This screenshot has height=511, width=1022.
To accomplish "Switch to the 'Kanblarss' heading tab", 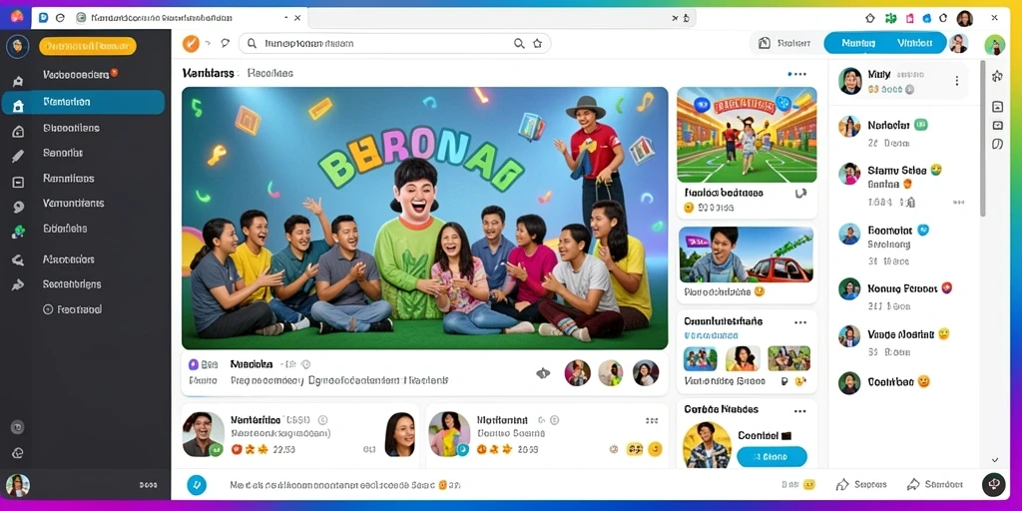I will tap(209, 73).
